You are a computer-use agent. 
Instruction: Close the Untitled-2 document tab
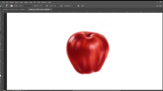(x=51, y=9)
